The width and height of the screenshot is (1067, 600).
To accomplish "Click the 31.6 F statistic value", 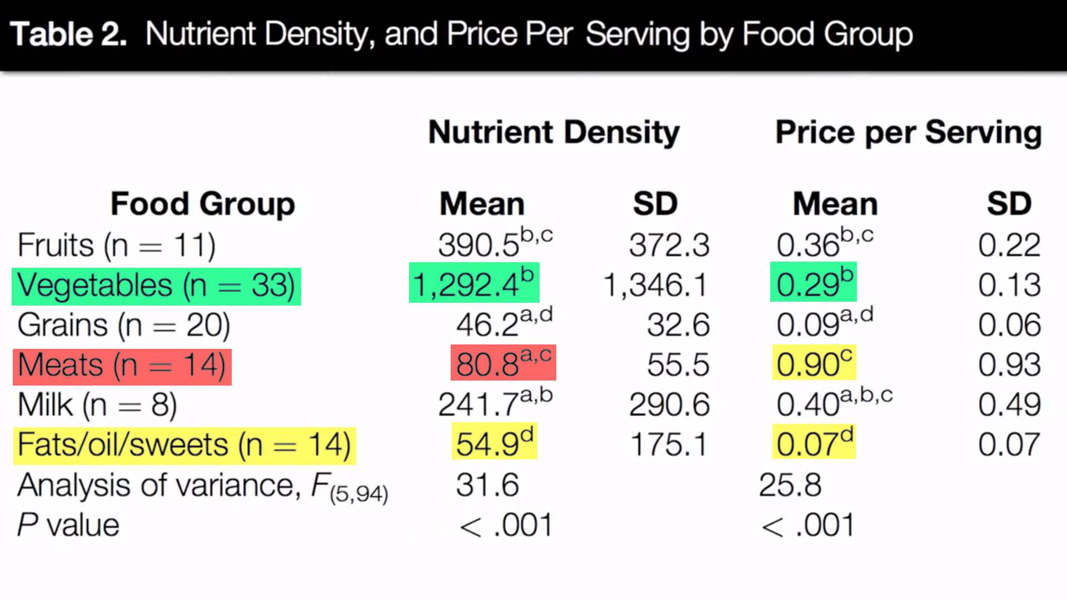I will click(x=487, y=485).
